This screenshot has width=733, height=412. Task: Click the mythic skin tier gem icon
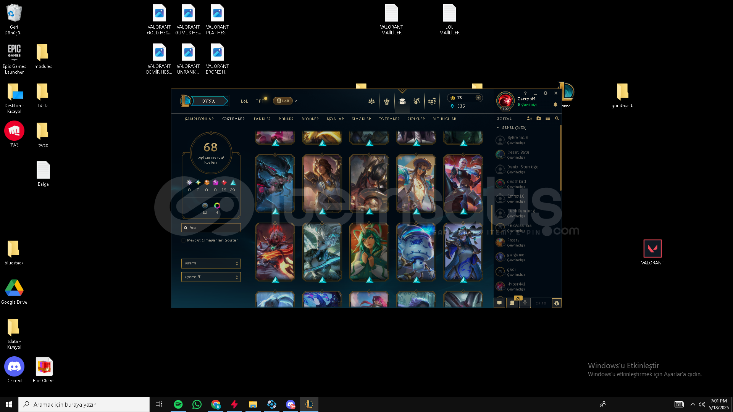click(215, 183)
